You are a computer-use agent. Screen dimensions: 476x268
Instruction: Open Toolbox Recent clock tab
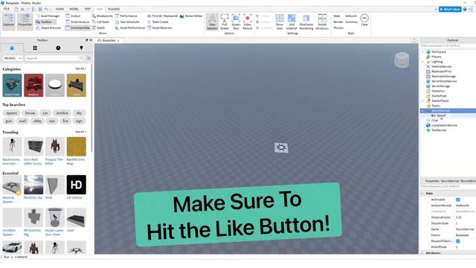click(x=58, y=48)
